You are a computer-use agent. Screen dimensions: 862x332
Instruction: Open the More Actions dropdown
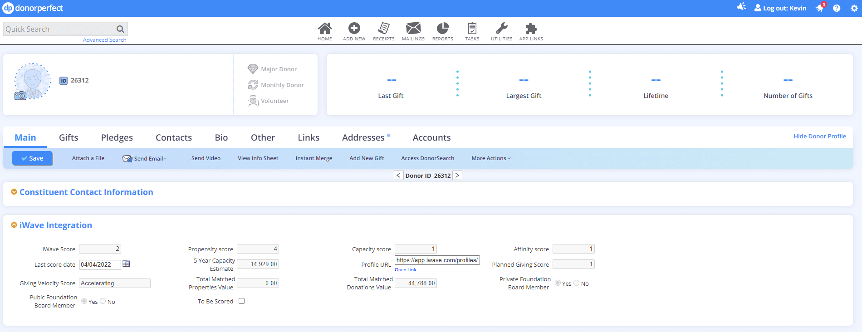491,158
